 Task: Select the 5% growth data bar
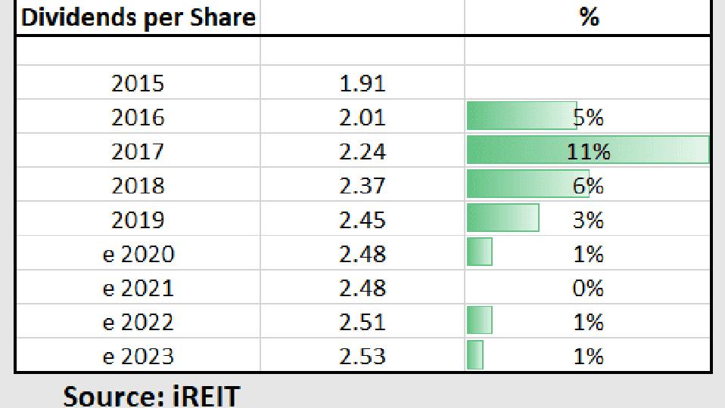coord(522,117)
